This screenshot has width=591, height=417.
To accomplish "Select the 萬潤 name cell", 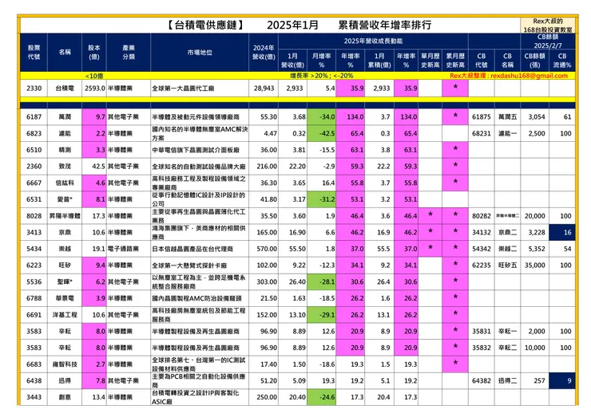I will pos(65,116).
